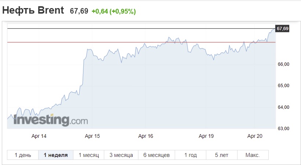Click the 67,69 price in the header
The image size is (301, 165).
pyautogui.click(x=79, y=11)
